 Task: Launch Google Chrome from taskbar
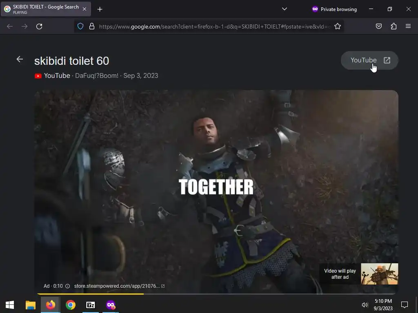click(x=71, y=305)
